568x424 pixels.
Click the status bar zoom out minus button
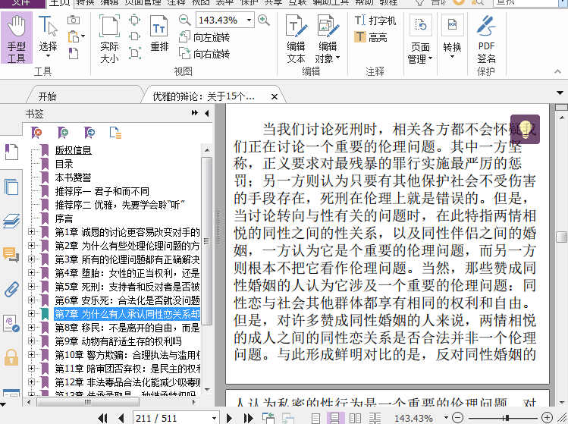click(458, 418)
